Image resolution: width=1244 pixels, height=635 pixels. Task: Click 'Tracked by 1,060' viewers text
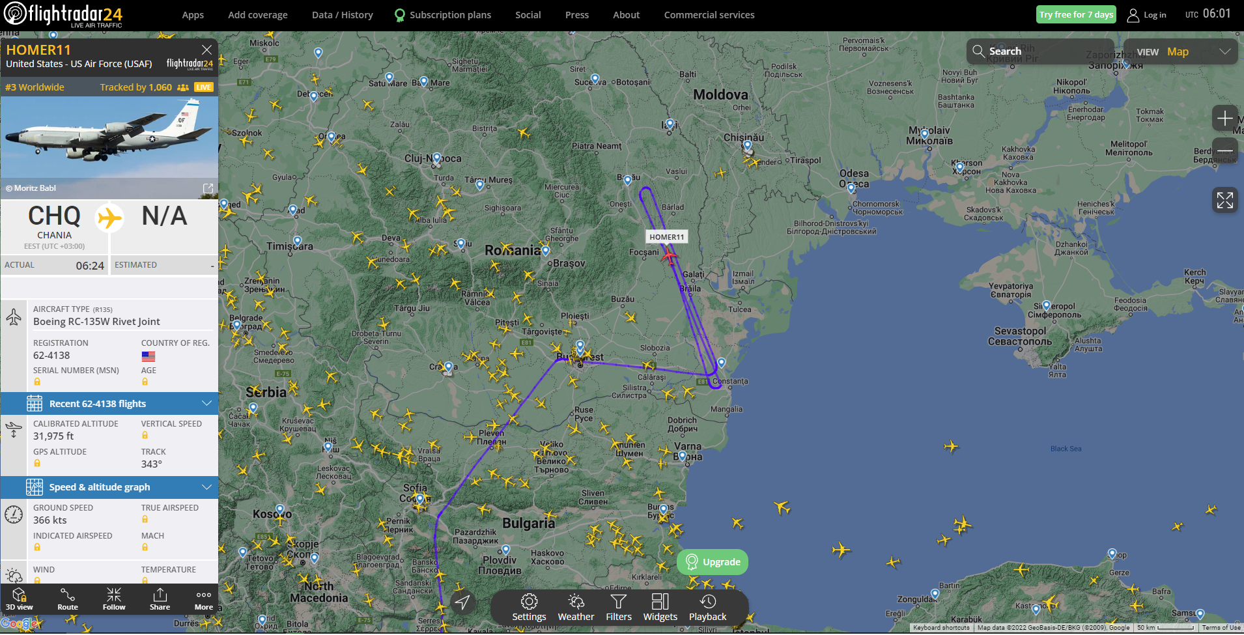point(136,87)
